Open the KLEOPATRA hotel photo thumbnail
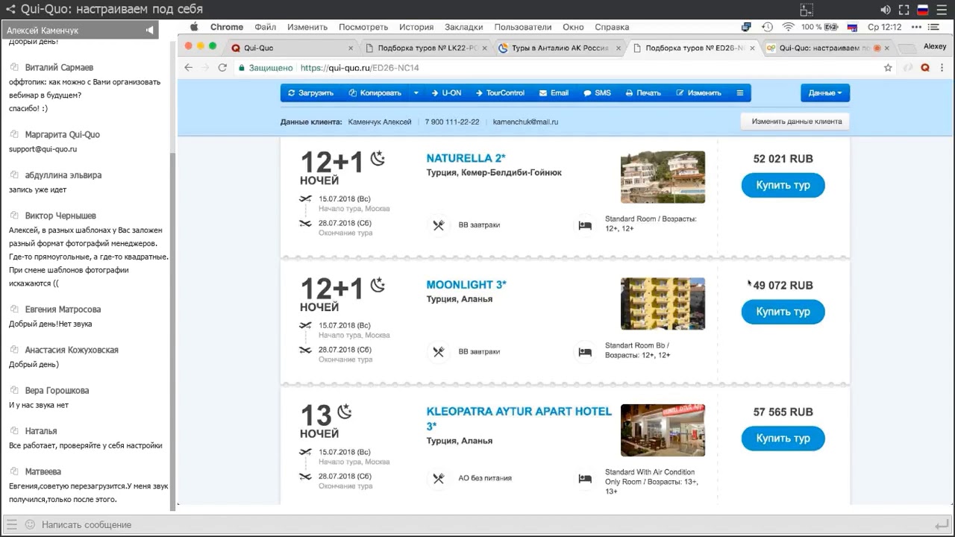Image resolution: width=955 pixels, height=537 pixels. [663, 430]
